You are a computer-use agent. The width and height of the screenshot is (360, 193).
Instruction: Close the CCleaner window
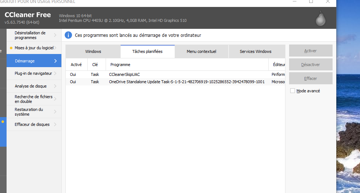[328, 1]
